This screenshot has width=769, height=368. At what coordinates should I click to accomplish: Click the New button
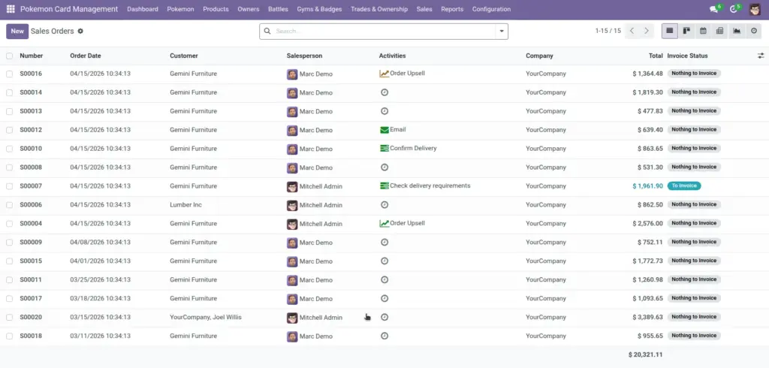click(17, 31)
